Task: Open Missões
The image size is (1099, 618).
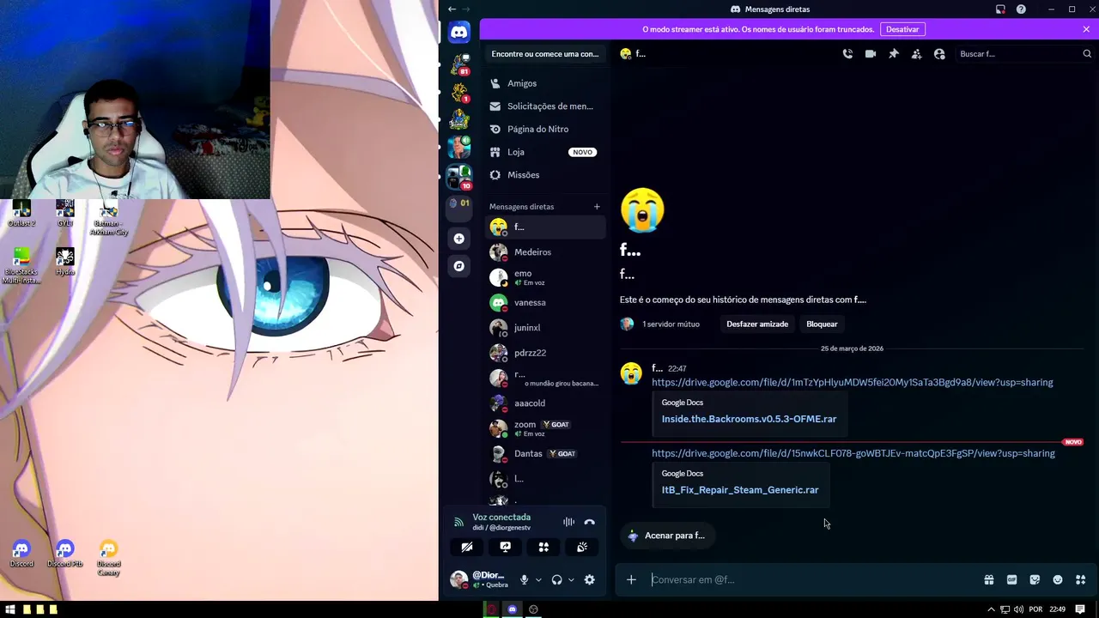Action: 545,175
